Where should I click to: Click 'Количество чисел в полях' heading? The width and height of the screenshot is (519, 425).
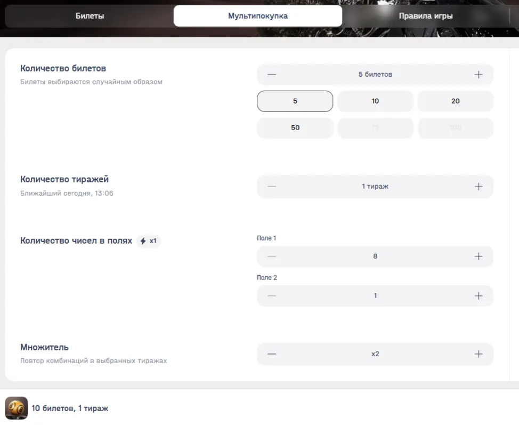[x=76, y=241]
